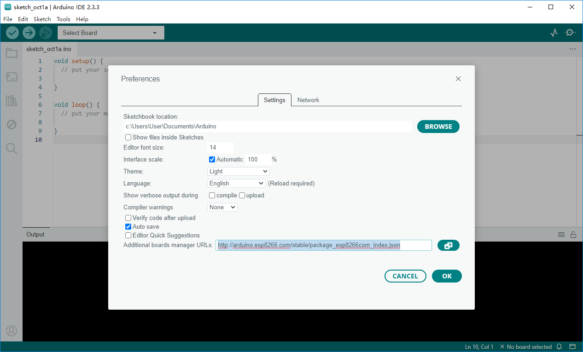This screenshot has height=352, width=583.
Task: Maximize the Arduino IDE window
Action: click(551, 7)
